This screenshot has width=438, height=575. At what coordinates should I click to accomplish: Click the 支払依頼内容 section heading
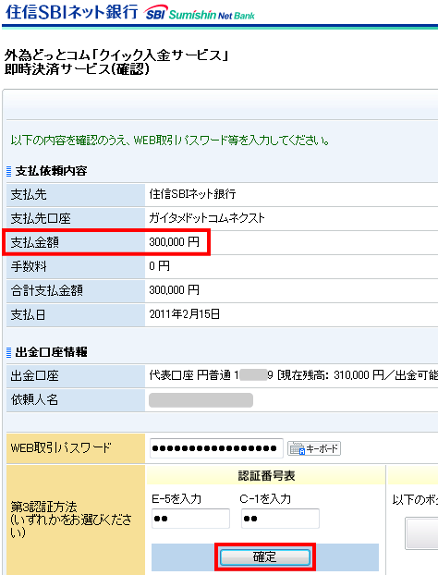point(51,171)
